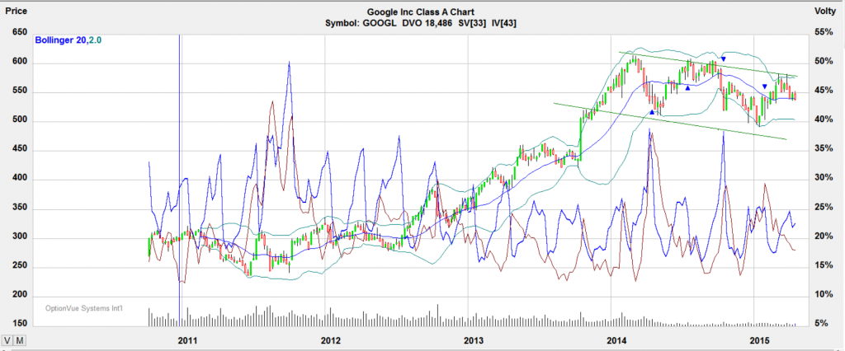The height and width of the screenshot is (351, 845).
Task: Click the 300 price axis value
Action: click(18, 238)
